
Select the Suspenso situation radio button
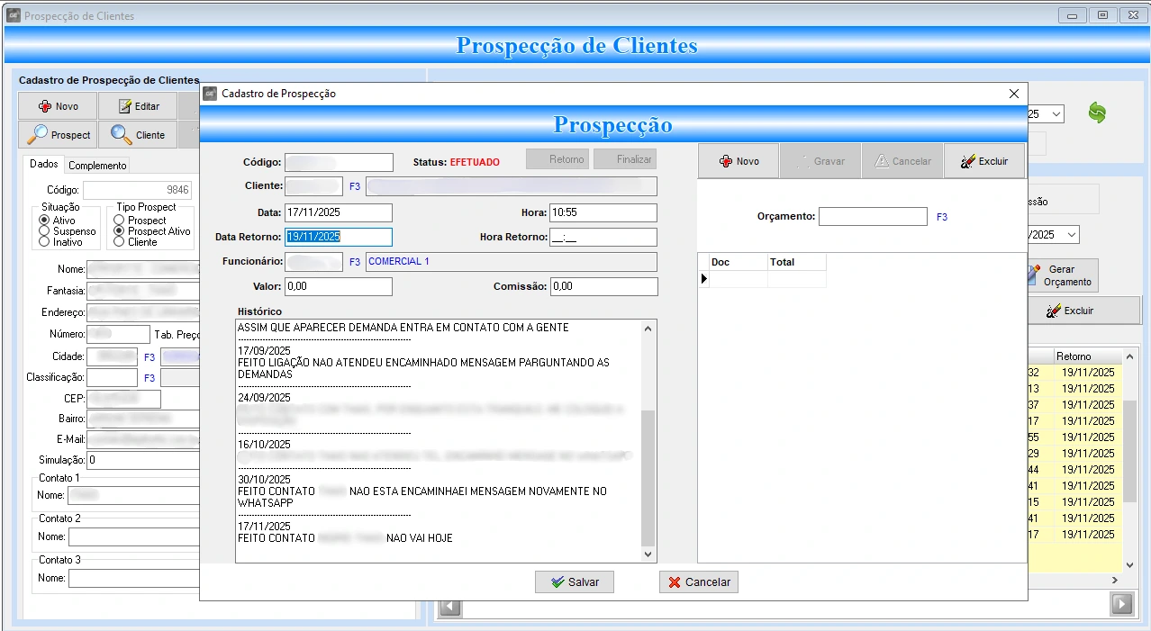[43, 231]
